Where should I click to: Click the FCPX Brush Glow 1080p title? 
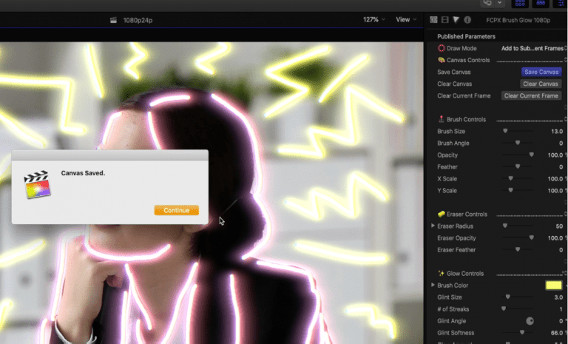pos(518,20)
